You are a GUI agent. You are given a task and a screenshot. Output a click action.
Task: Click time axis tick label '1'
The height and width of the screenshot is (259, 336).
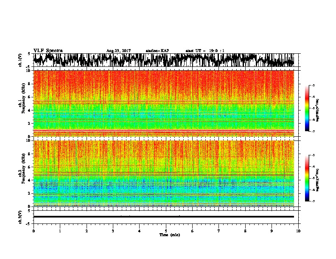point(60,231)
